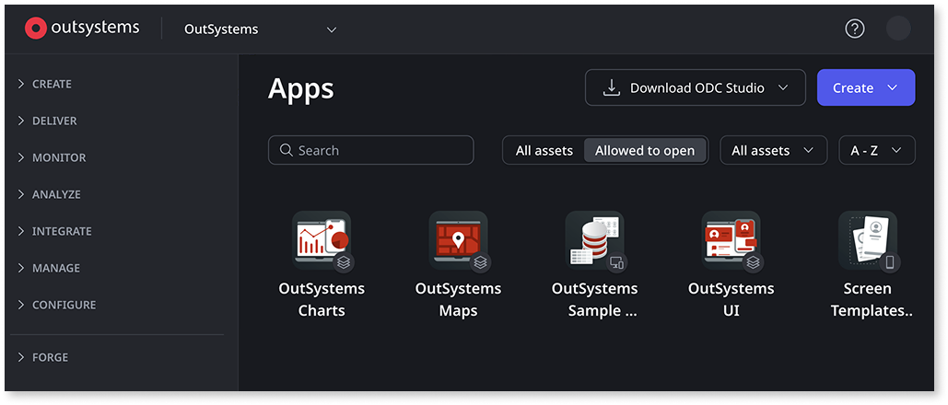This screenshot has height=405, width=948.
Task: Click the purple Create button
Action: click(x=865, y=87)
